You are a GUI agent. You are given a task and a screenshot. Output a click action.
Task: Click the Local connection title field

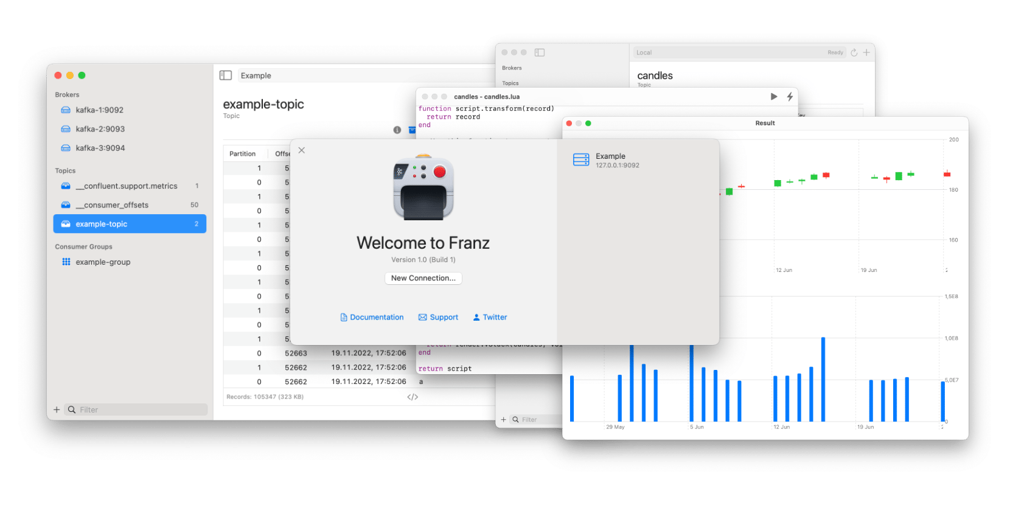740,53
